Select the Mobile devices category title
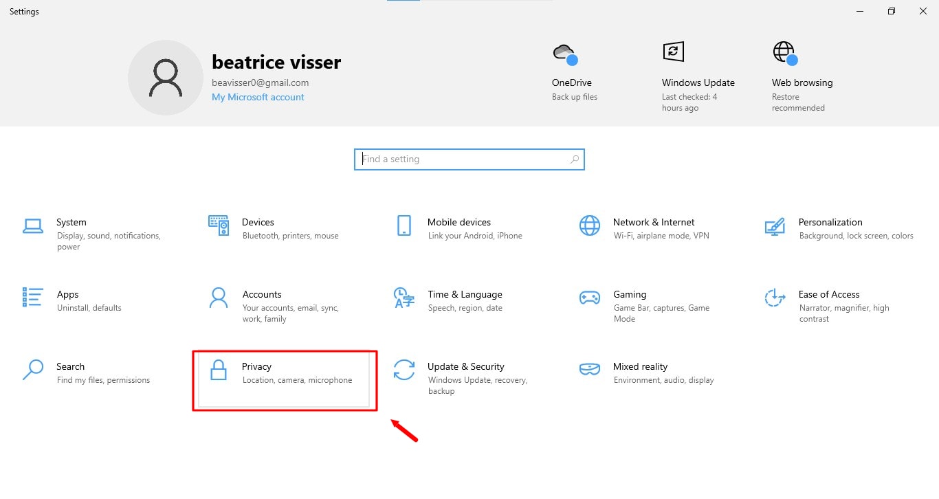The height and width of the screenshot is (499, 939). click(459, 222)
